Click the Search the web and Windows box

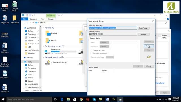click(x=29, y=99)
